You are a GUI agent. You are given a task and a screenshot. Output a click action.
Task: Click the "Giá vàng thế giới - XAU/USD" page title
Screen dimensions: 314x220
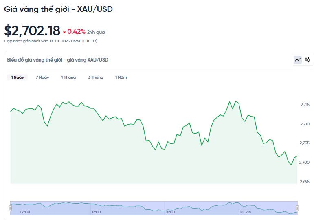(58, 9)
